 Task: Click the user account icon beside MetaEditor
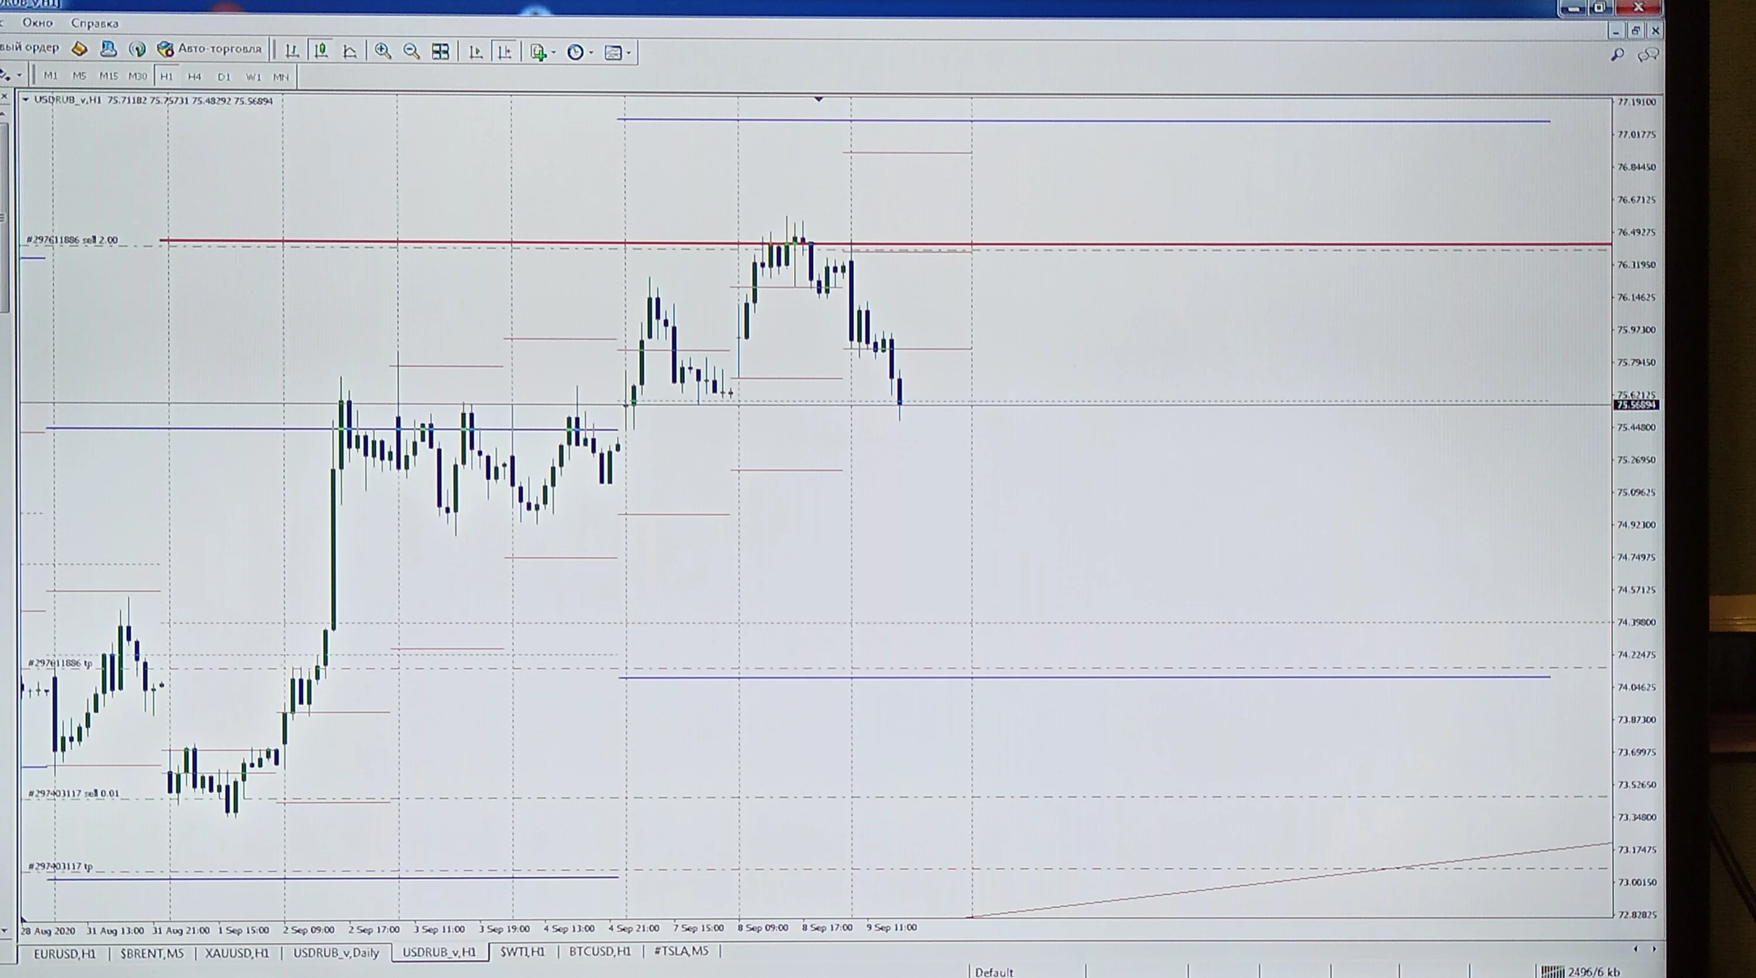108,49
